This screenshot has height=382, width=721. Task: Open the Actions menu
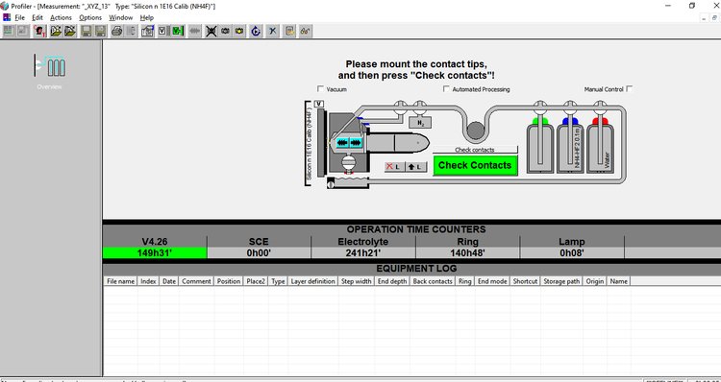click(61, 17)
